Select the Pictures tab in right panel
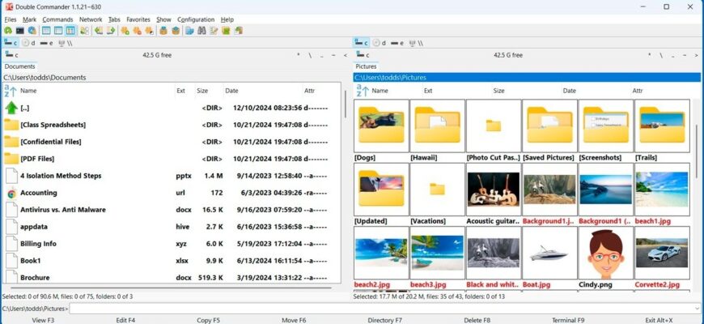This screenshot has height=324, width=704. [367, 66]
